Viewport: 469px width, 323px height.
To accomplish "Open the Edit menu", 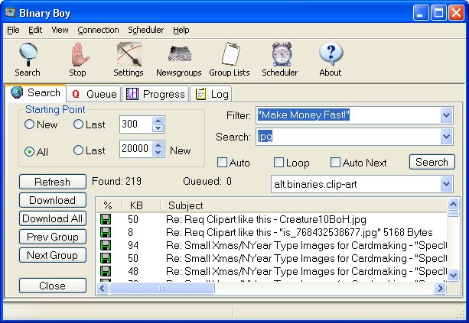I will [35, 30].
